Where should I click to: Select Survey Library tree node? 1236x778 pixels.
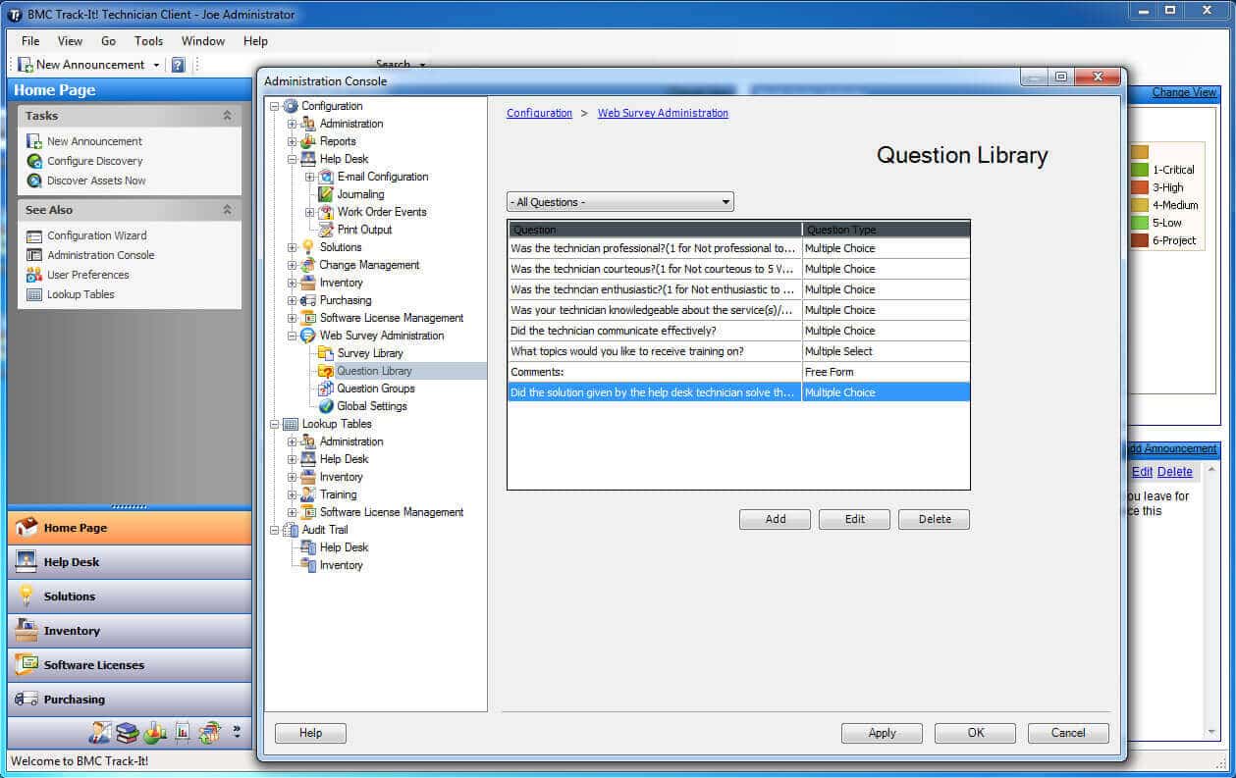click(x=370, y=353)
